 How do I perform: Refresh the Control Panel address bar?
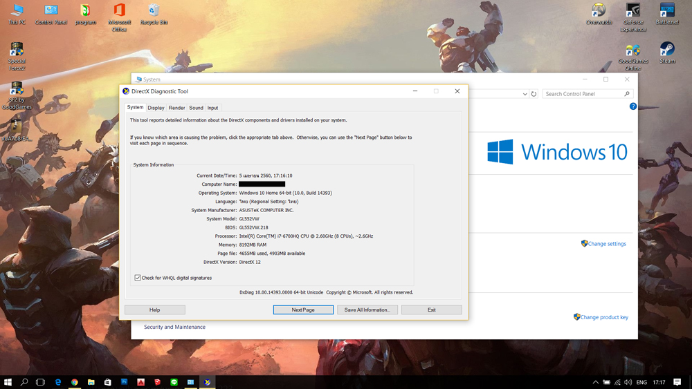coord(534,94)
